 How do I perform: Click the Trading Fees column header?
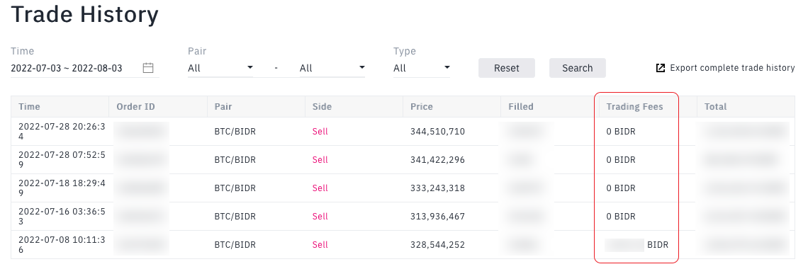634,107
